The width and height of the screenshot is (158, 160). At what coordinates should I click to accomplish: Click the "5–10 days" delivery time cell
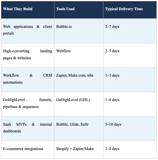point(113,124)
